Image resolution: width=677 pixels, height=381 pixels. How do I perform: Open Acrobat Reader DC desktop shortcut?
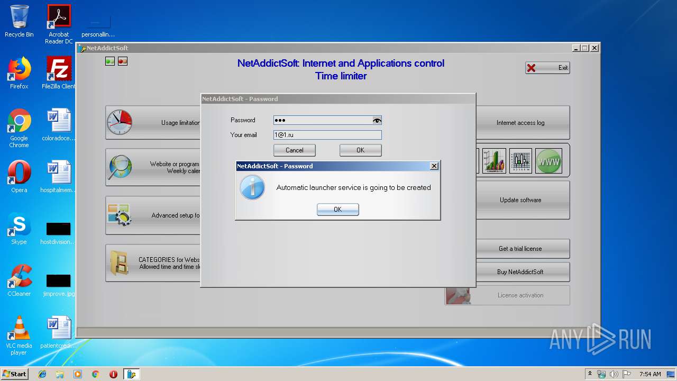pos(59,24)
